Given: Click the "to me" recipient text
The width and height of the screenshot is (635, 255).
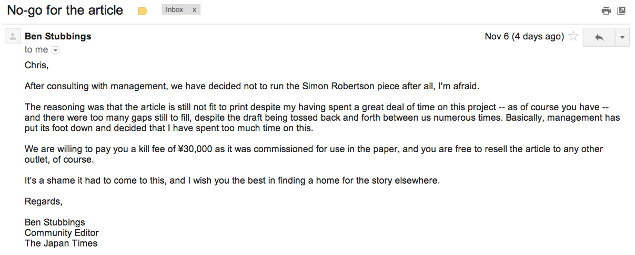Looking at the screenshot, I should (36, 50).
